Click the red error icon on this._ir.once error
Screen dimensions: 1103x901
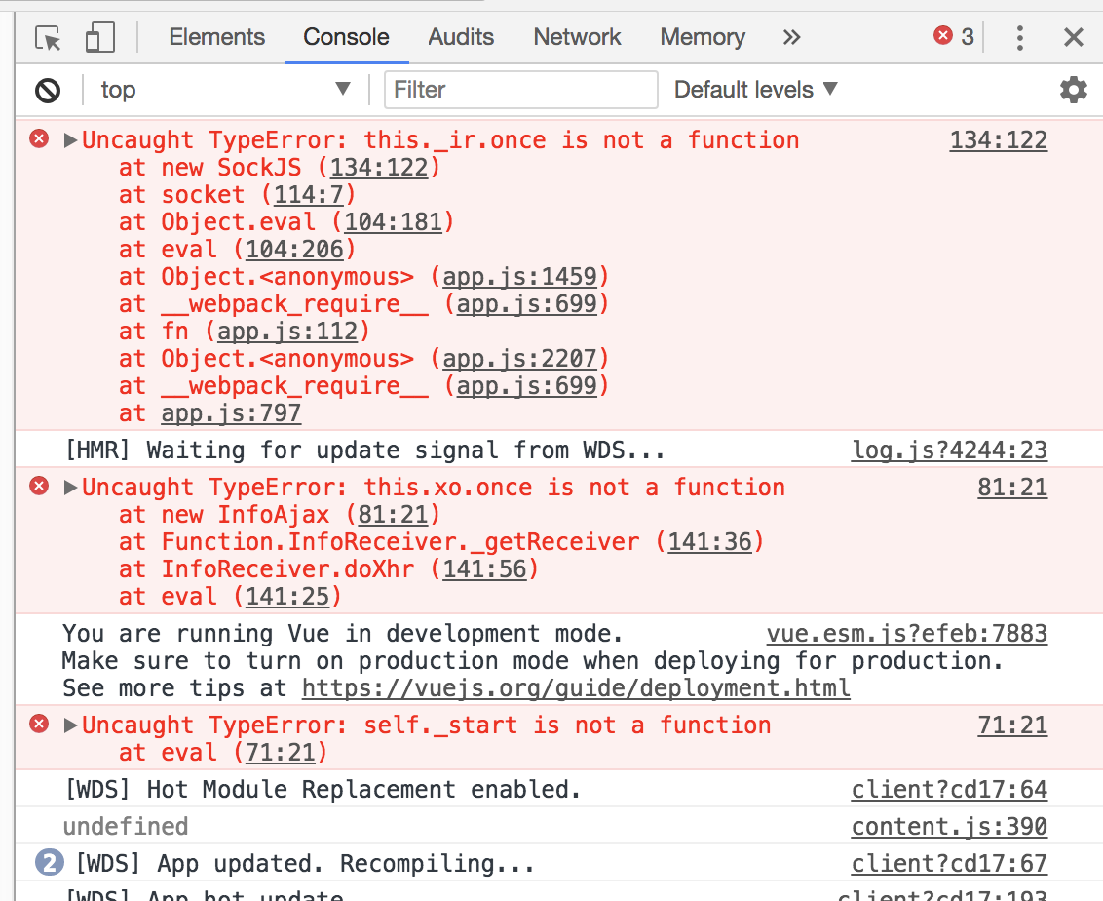tap(39, 138)
